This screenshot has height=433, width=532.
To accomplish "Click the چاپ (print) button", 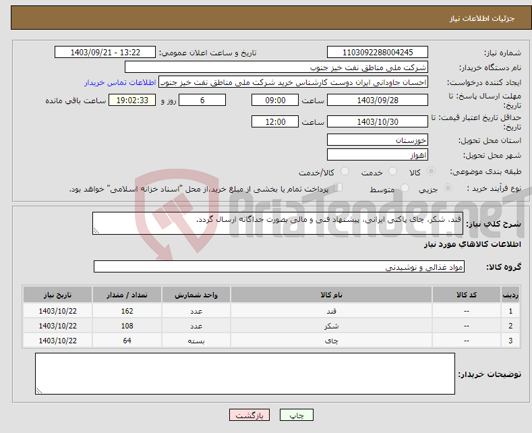I will pos(296,415).
